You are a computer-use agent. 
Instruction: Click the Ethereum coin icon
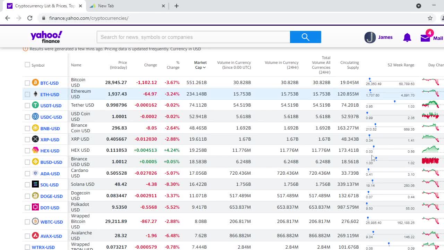35,94
